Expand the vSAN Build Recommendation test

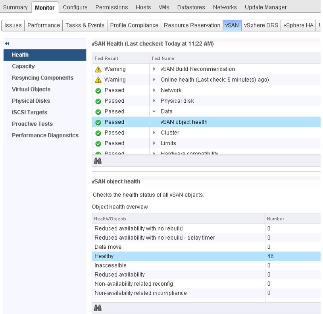click(154, 69)
